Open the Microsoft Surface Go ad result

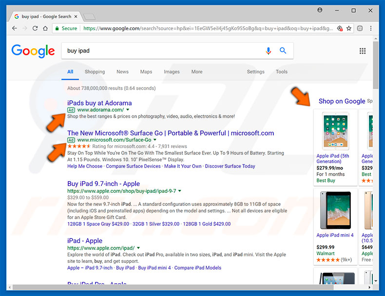pyautogui.click(x=171, y=133)
